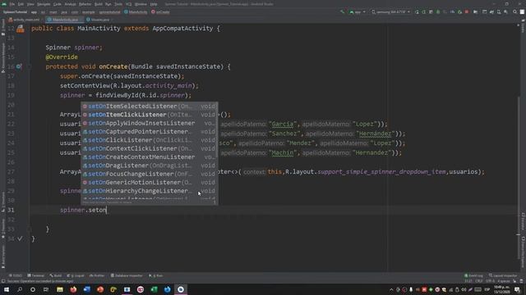Click the SpinnerTutorial breadcrumb root
Viewport: 526px width, 295px height.
click(x=15, y=12)
